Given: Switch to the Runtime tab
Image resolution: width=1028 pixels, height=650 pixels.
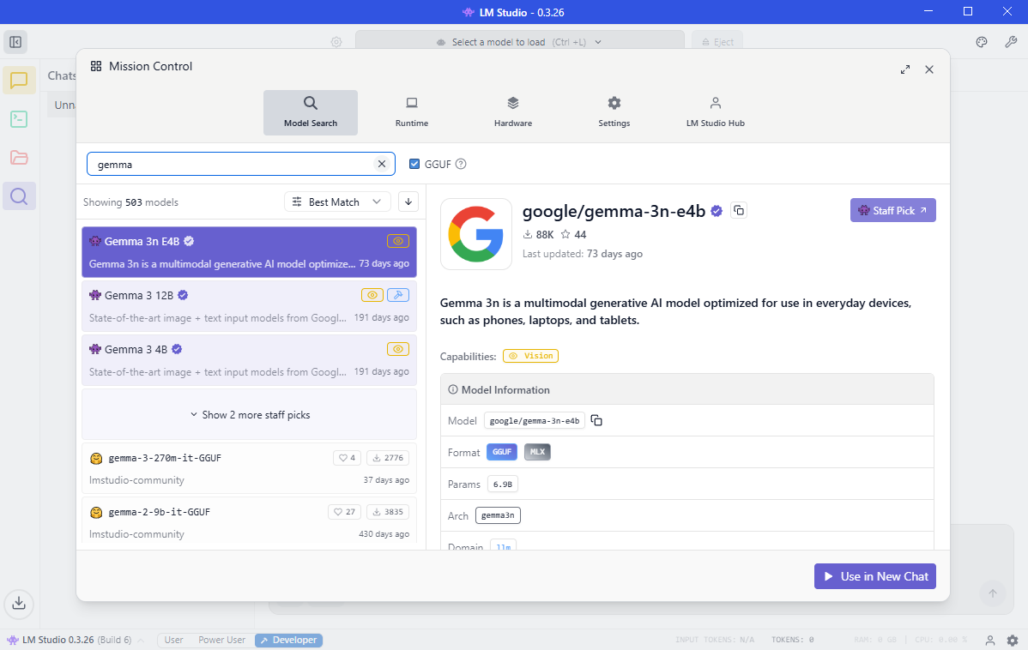Looking at the screenshot, I should pyautogui.click(x=412, y=112).
